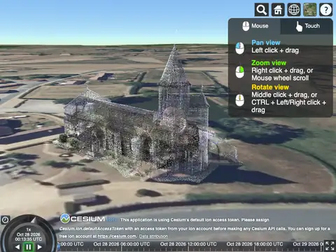This screenshot has width=336, height=252.
Task: Click the 'Mouse wheel scroll' instruction text
Action: 280,78
